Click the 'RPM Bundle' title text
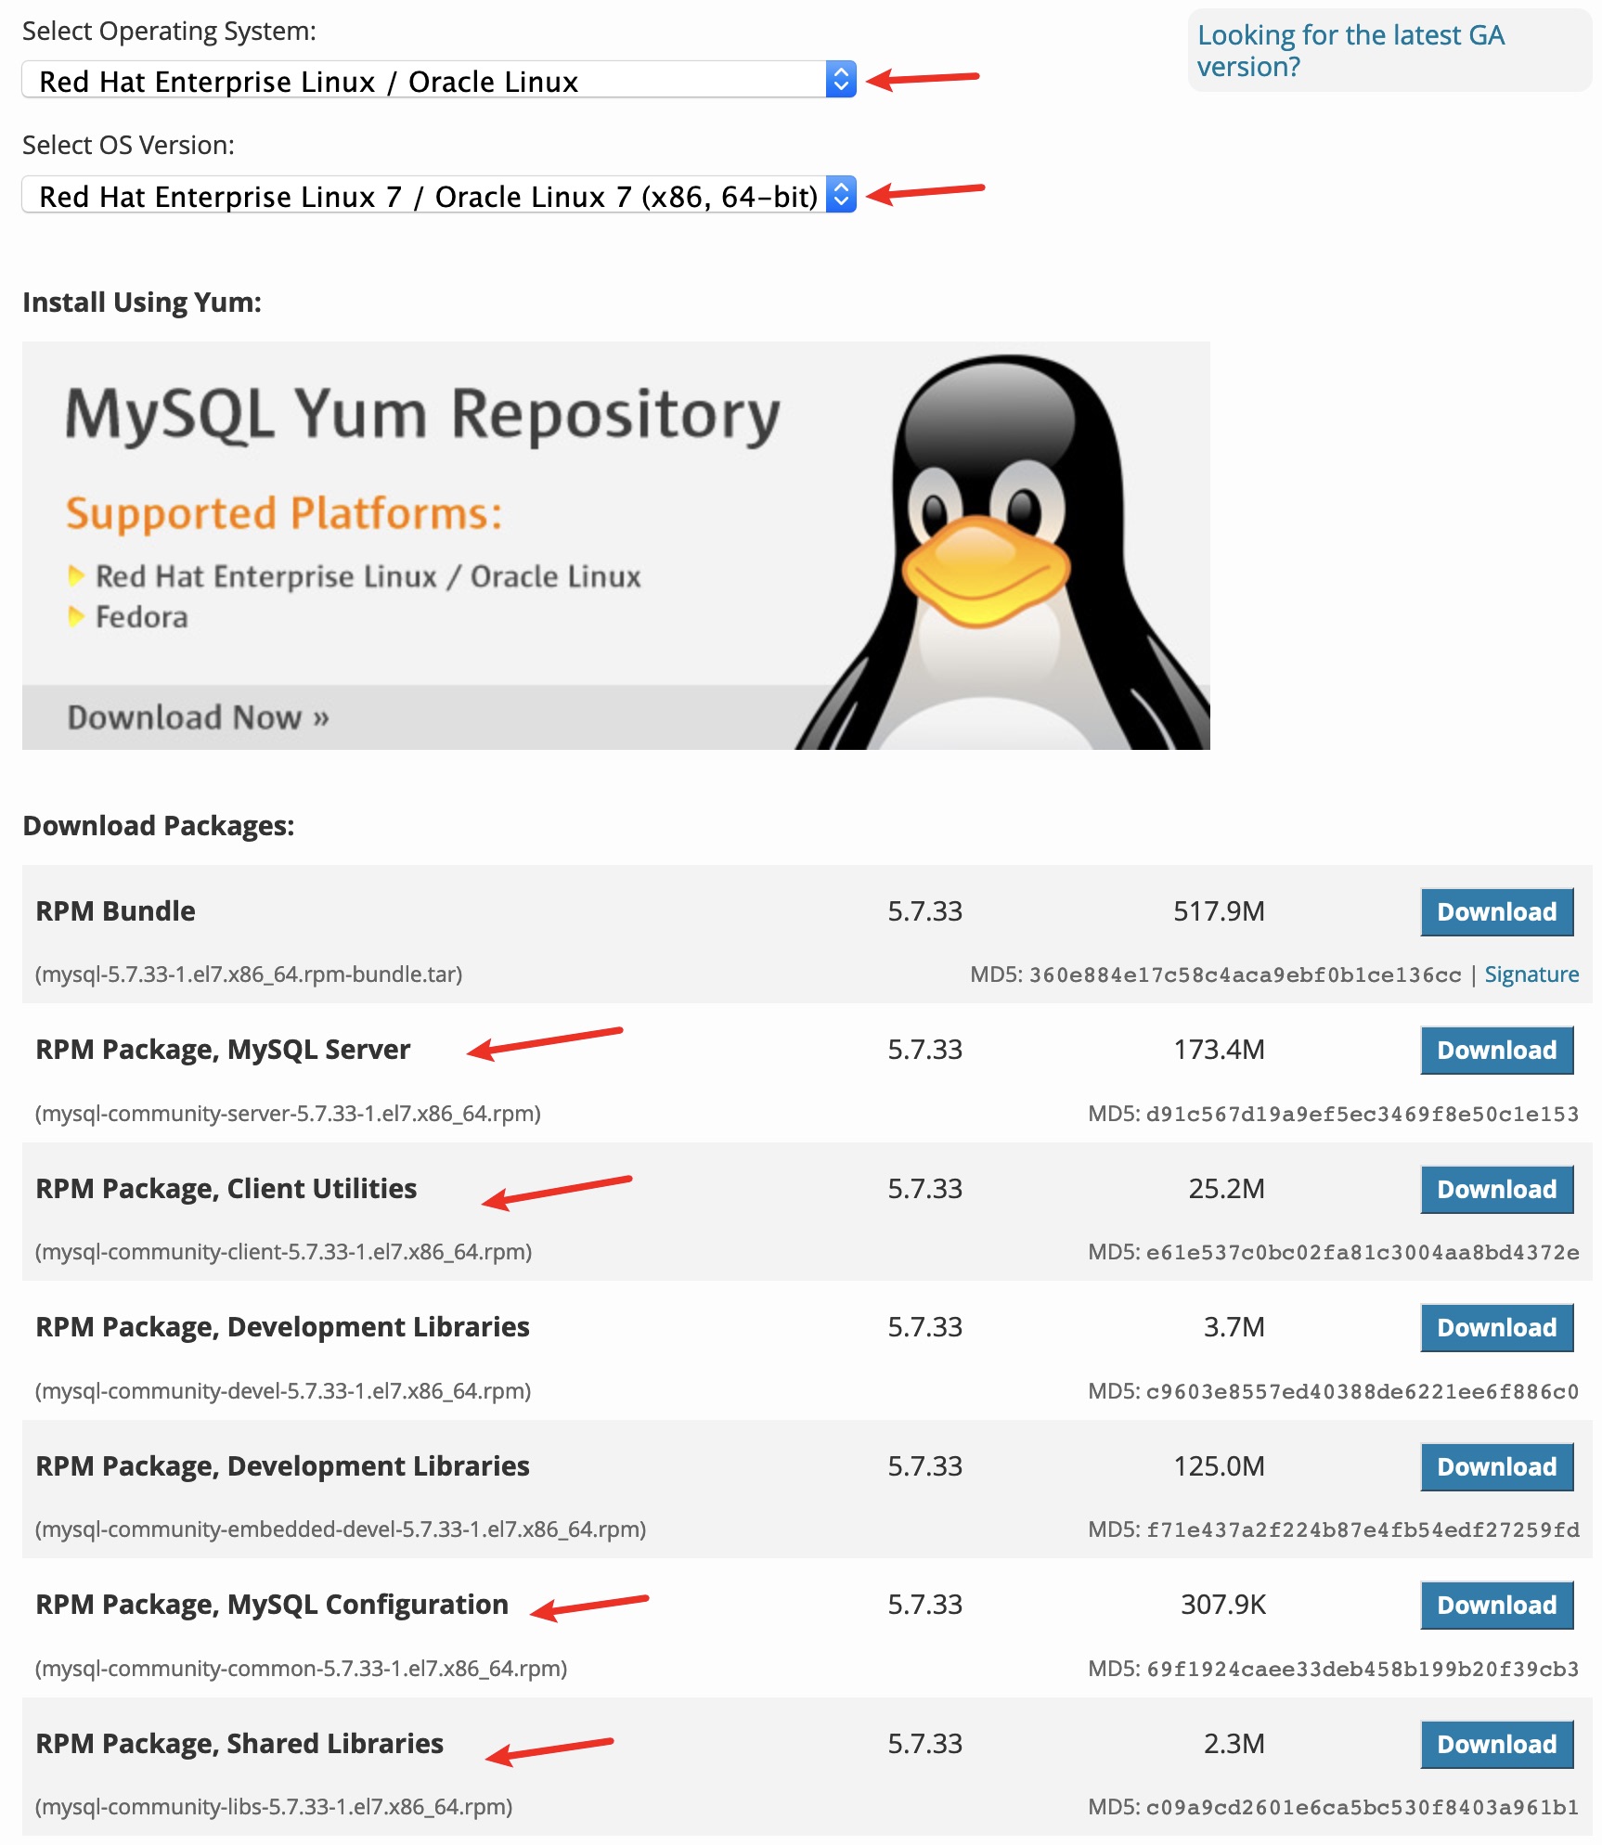The width and height of the screenshot is (1602, 1845). tap(115, 911)
